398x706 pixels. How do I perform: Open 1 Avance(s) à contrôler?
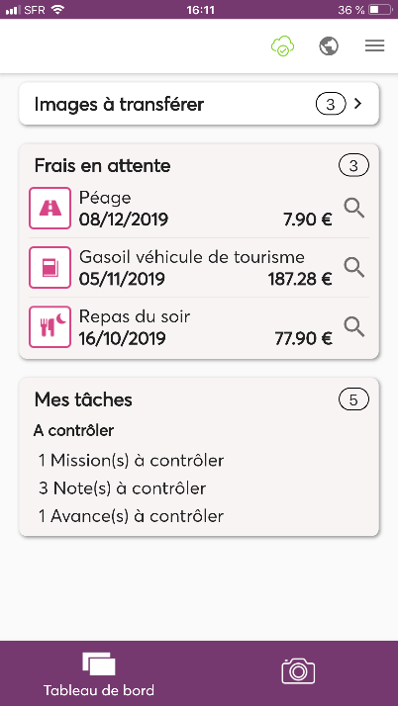coord(131,516)
